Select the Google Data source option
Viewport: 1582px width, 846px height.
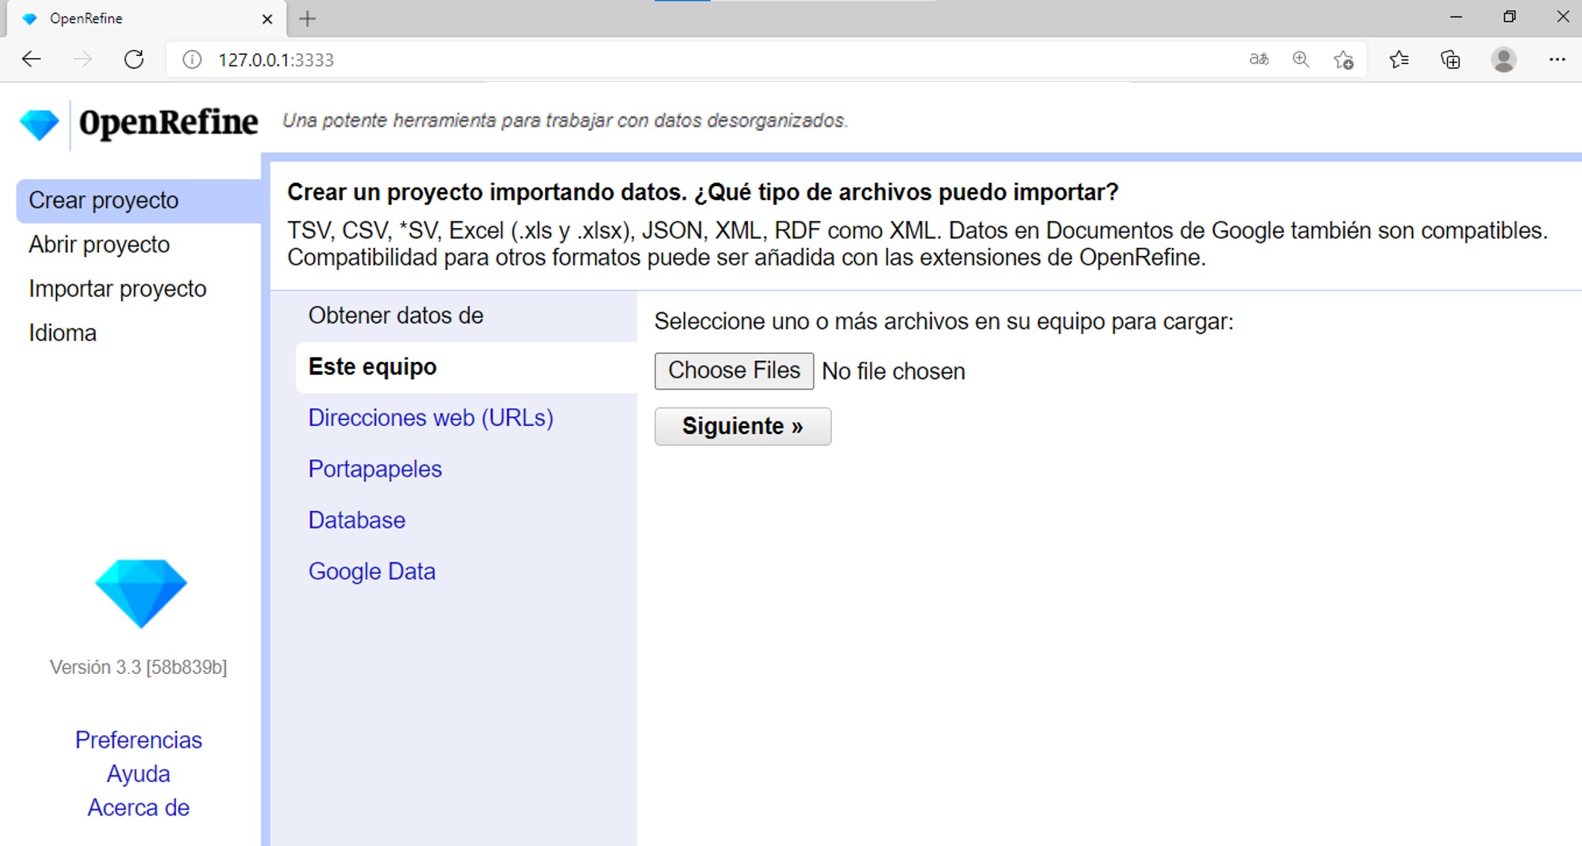(x=372, y=571)
